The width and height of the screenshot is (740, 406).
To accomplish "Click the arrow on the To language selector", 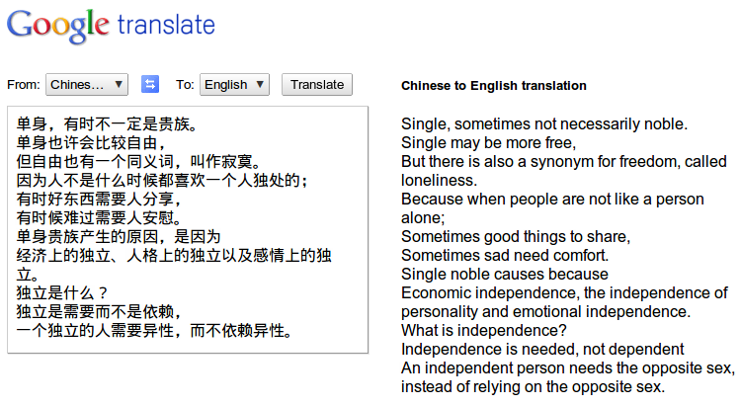I will pyautogui.click(x=260, y=85).
